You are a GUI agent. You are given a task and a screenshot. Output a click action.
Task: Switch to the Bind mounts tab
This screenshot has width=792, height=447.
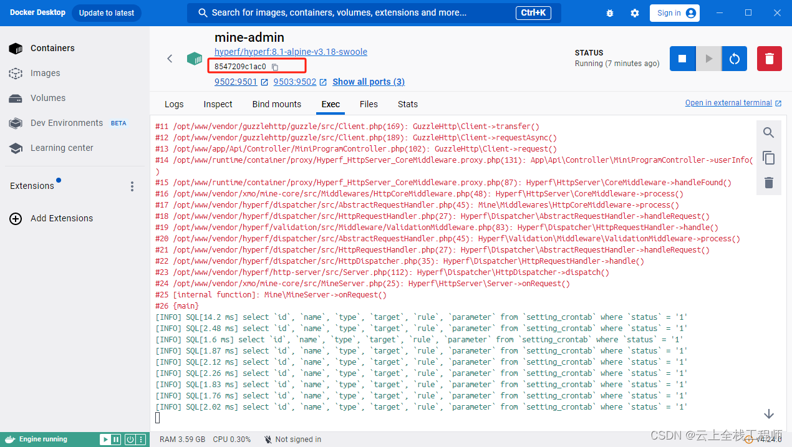(277, 104)
